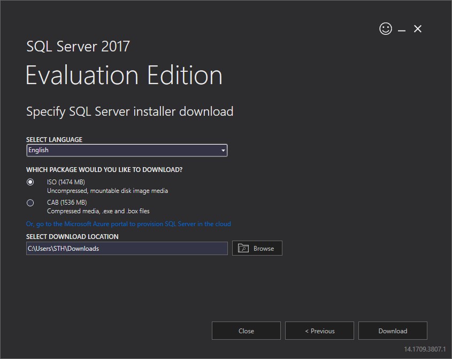Viewport: 452px width, 359px height.
Task: Click the download location path field
Action: pyautogui.click(x=127, y=249)
